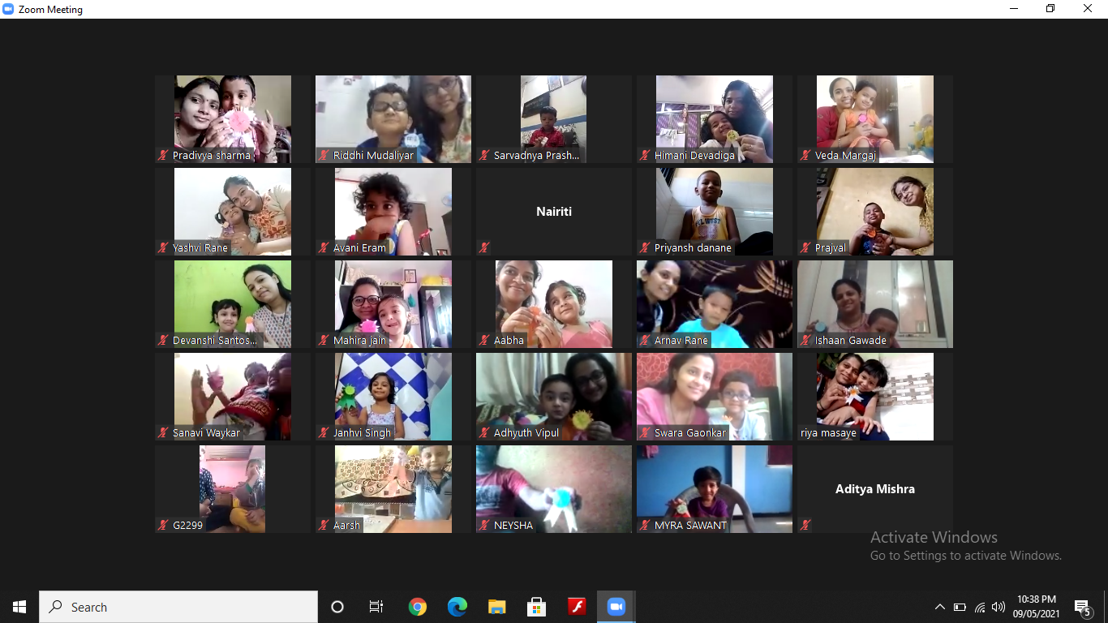Click muted mic icon beside Janhvi Singh
Screen dimensions: 1108x623
(324, 432)
